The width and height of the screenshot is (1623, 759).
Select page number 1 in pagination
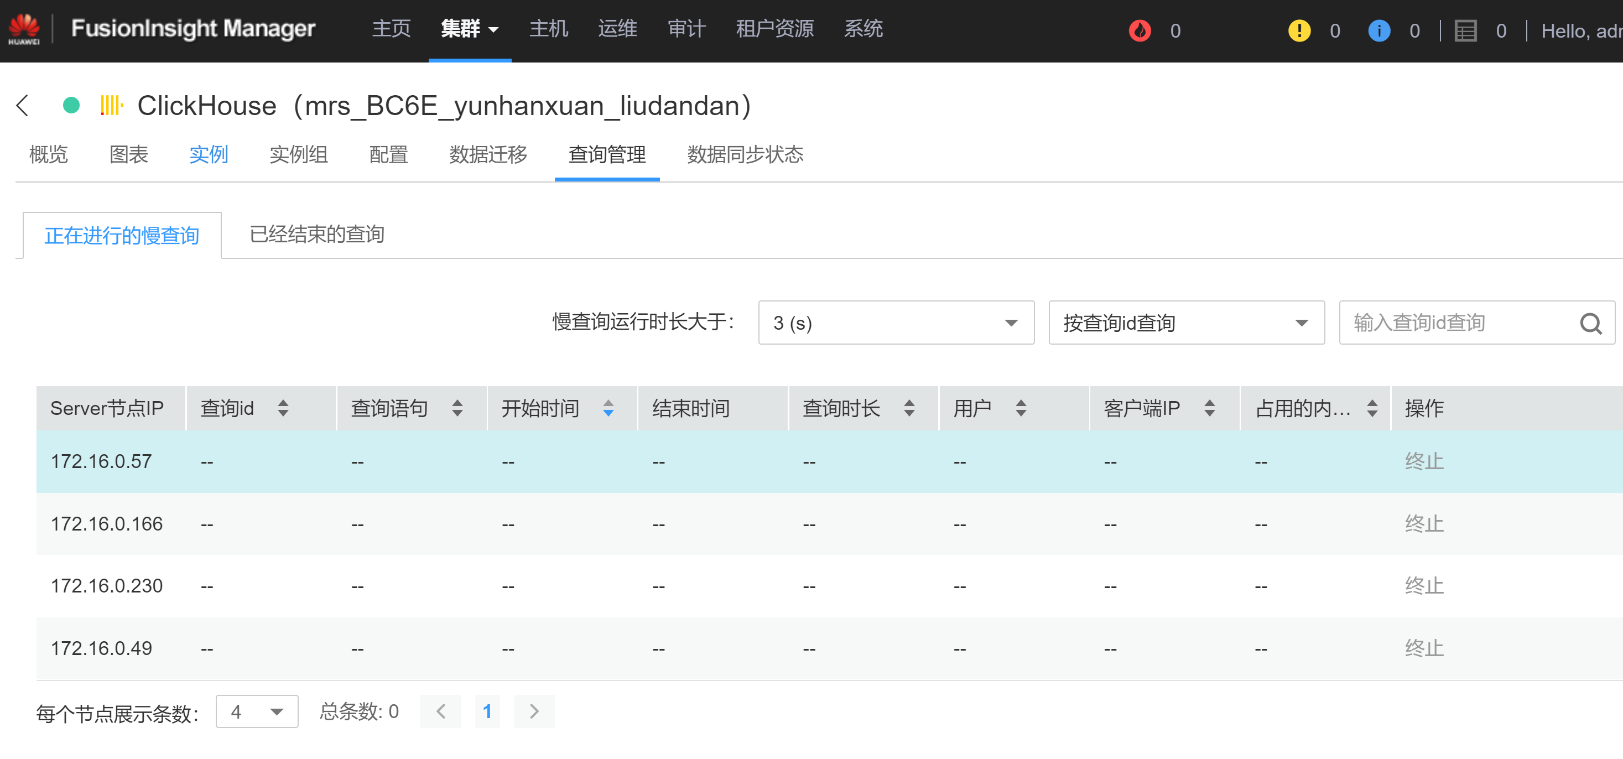487,711
